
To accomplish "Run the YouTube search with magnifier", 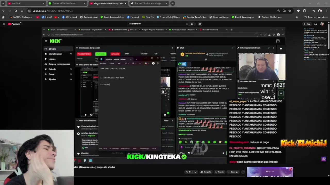I will click(192, 24).
